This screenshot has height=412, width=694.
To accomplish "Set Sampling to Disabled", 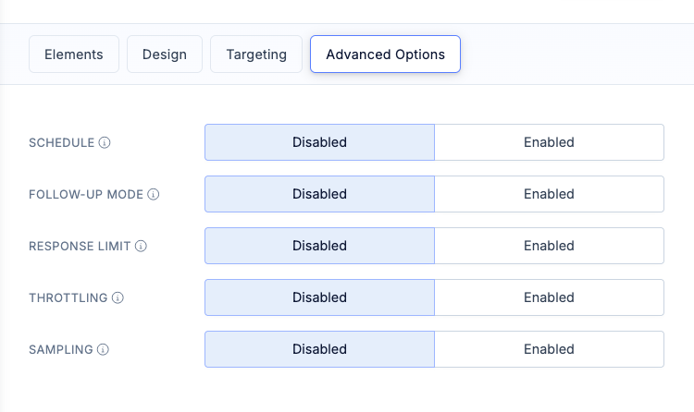I will (x=319, y=349).
